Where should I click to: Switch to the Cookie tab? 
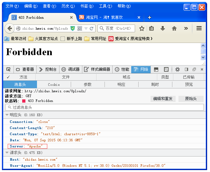click(x=54, y=85)
